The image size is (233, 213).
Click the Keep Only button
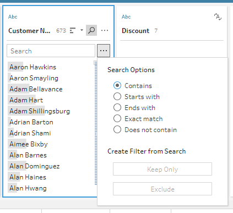pos(162,169)
